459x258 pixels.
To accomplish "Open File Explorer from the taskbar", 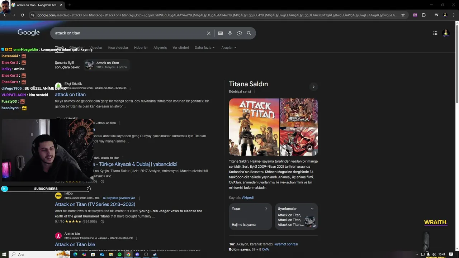I will pos(110,254).
